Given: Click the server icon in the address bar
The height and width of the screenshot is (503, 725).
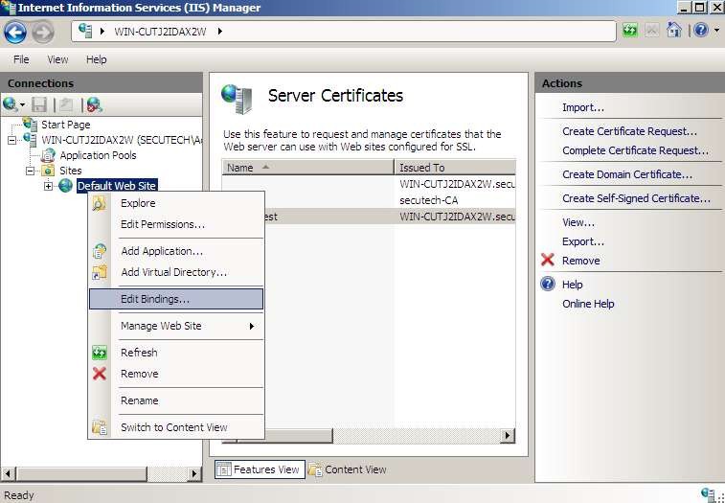Looking at the screenshot, I should [85, 31].
